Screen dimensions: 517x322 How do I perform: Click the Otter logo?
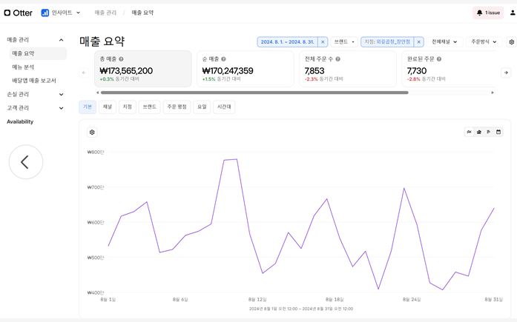coord(18,13)
